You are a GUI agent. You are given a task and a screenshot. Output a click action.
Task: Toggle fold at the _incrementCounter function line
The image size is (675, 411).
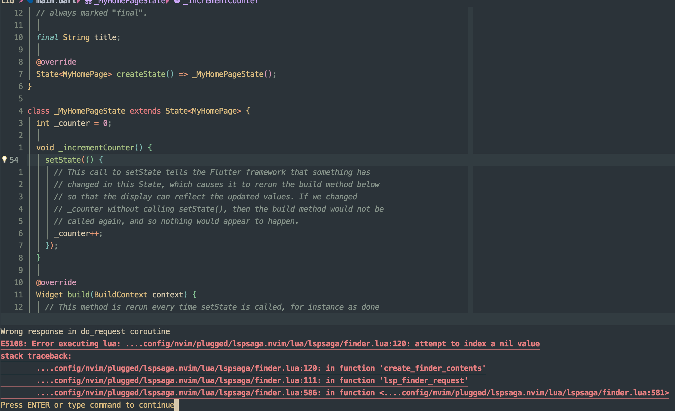pos(29,147)
